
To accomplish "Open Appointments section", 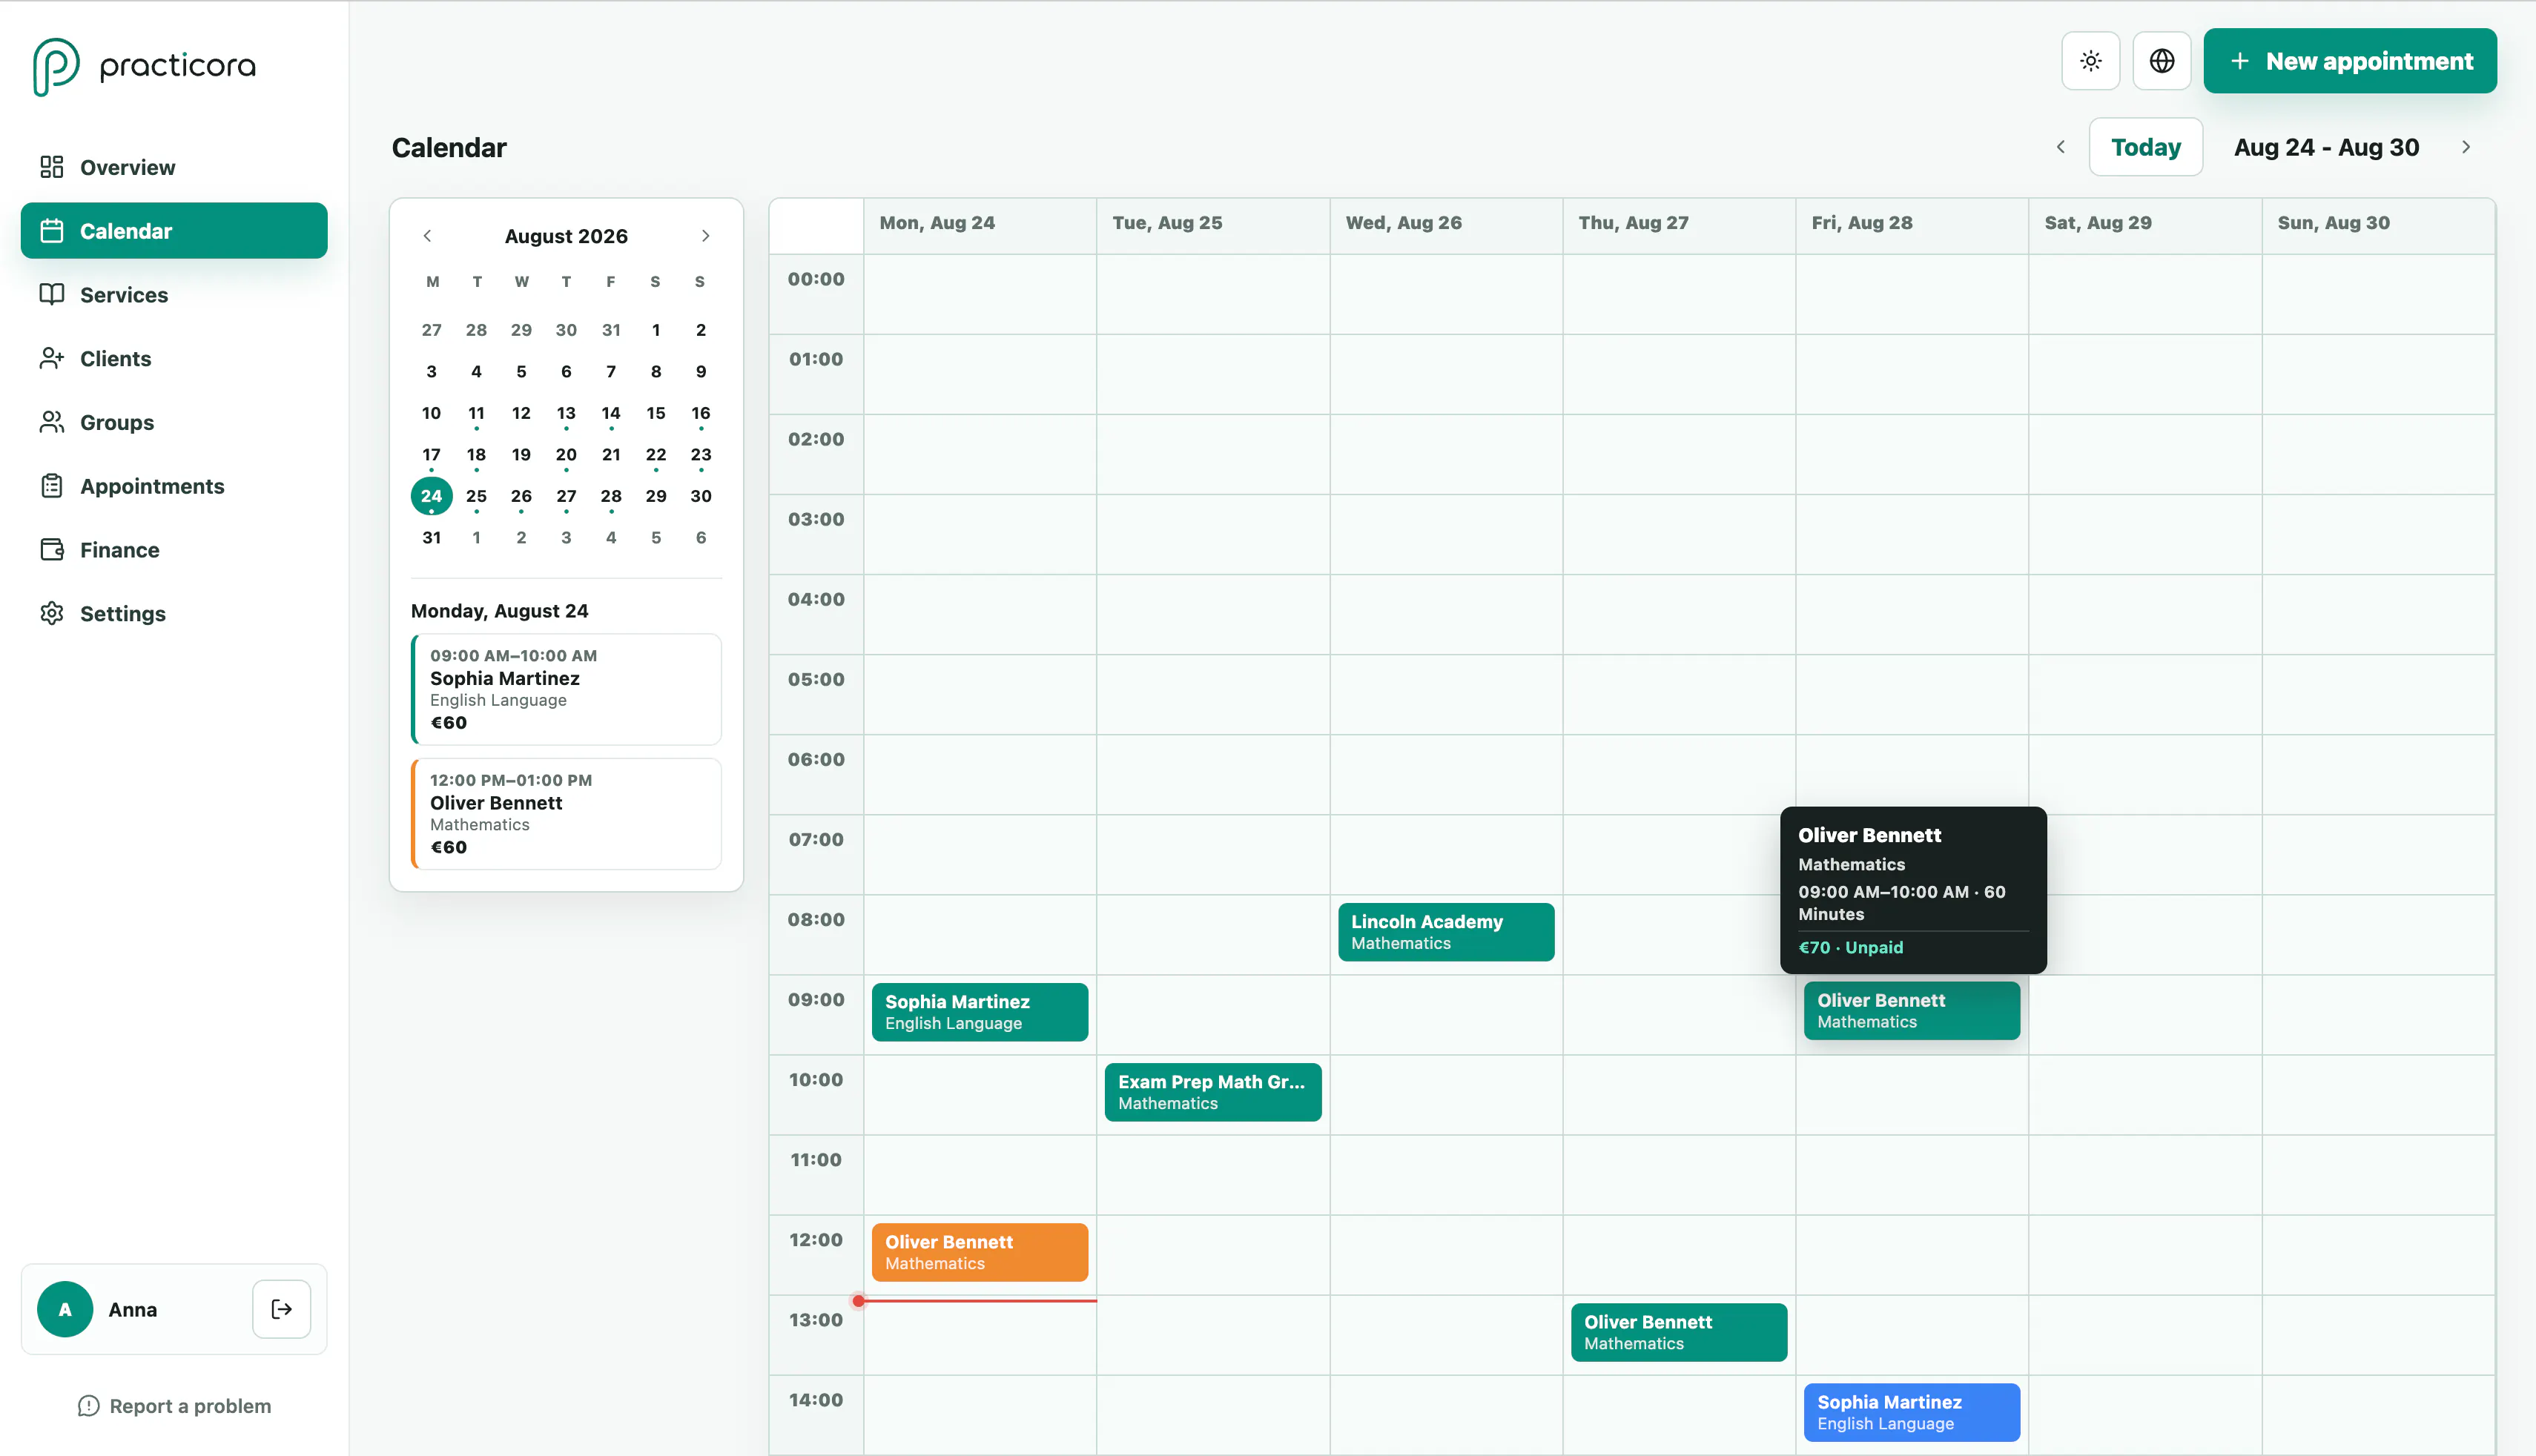I will coord(174,486).
